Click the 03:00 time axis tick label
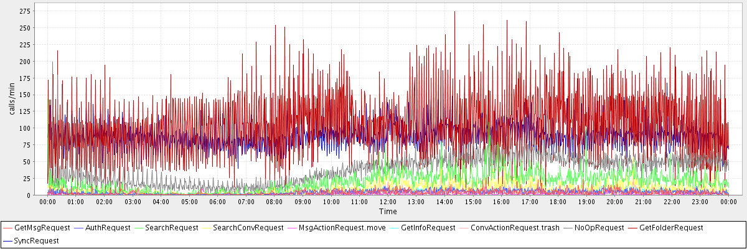Viewport: 747px width, 249px height. [133, 202]
